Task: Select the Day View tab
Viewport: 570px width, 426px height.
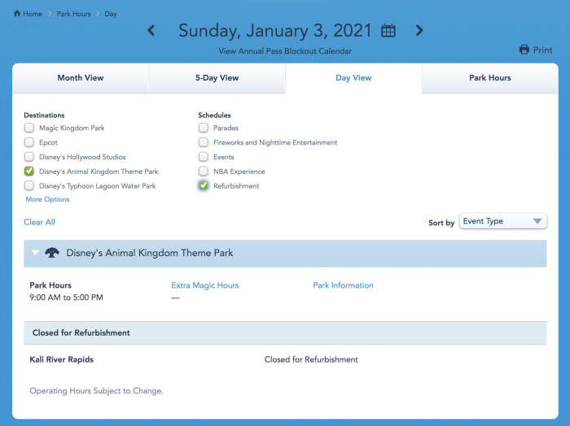Action: click(353, 78)
